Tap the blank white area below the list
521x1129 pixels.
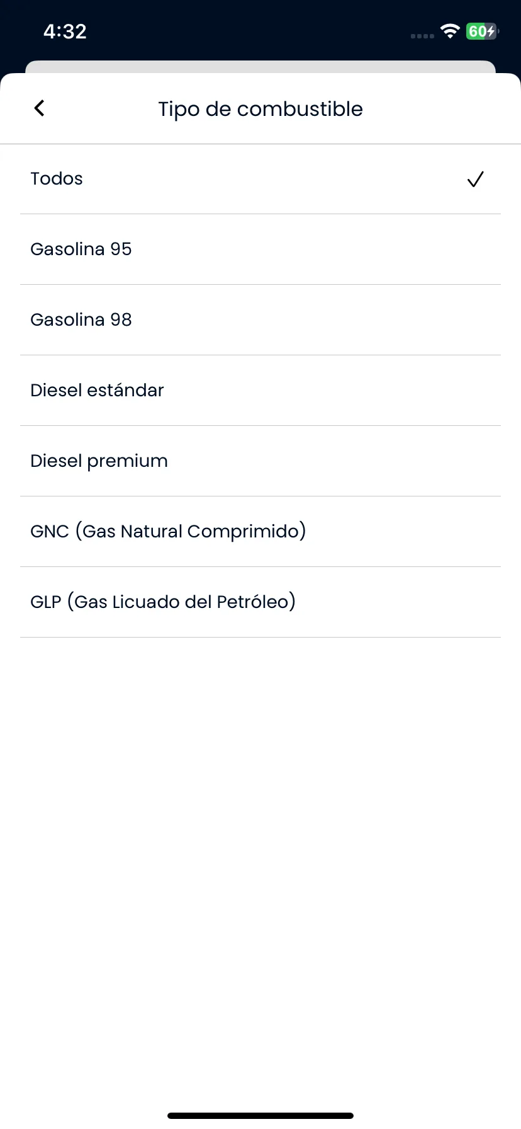tap(260, 869)
